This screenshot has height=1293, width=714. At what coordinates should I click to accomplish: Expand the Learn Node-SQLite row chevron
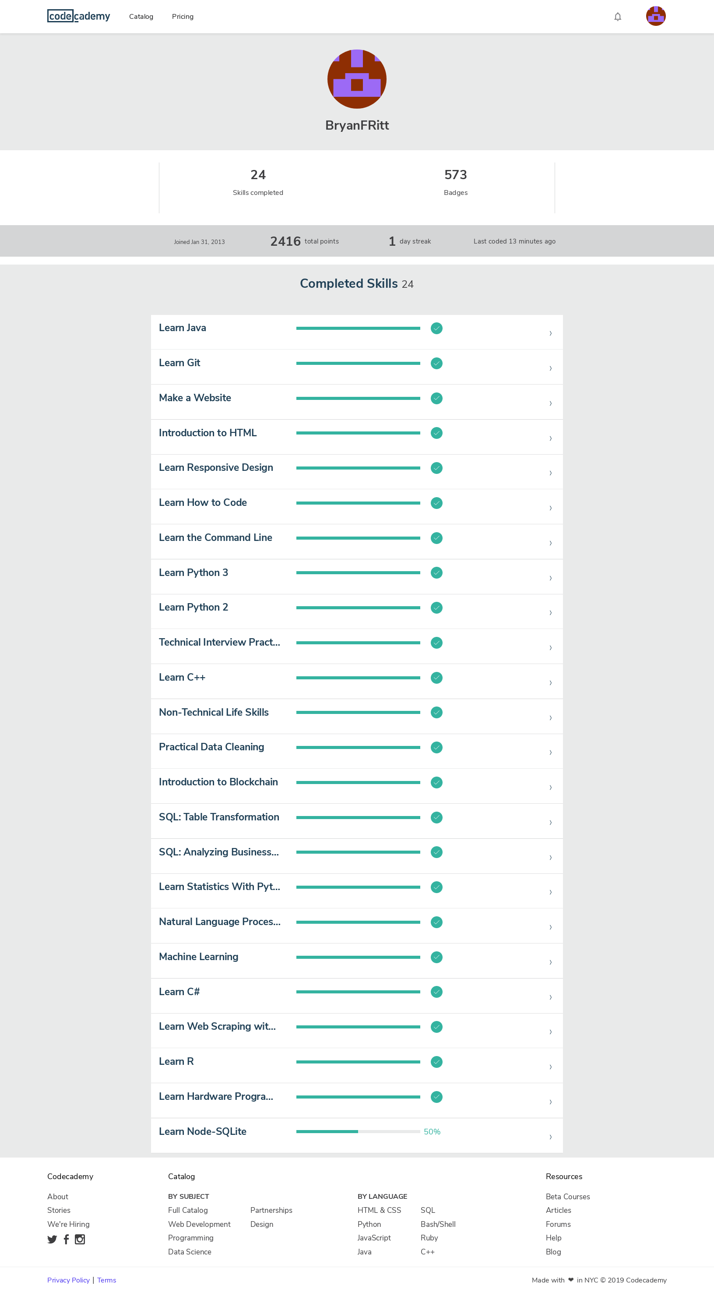coord(550,1137)
